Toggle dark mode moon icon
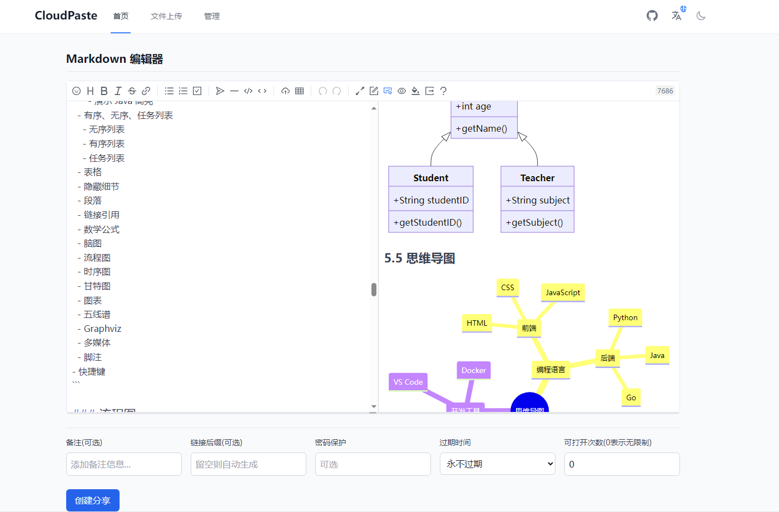The width and height of the screenshot is (779, 512). (701, 16)
